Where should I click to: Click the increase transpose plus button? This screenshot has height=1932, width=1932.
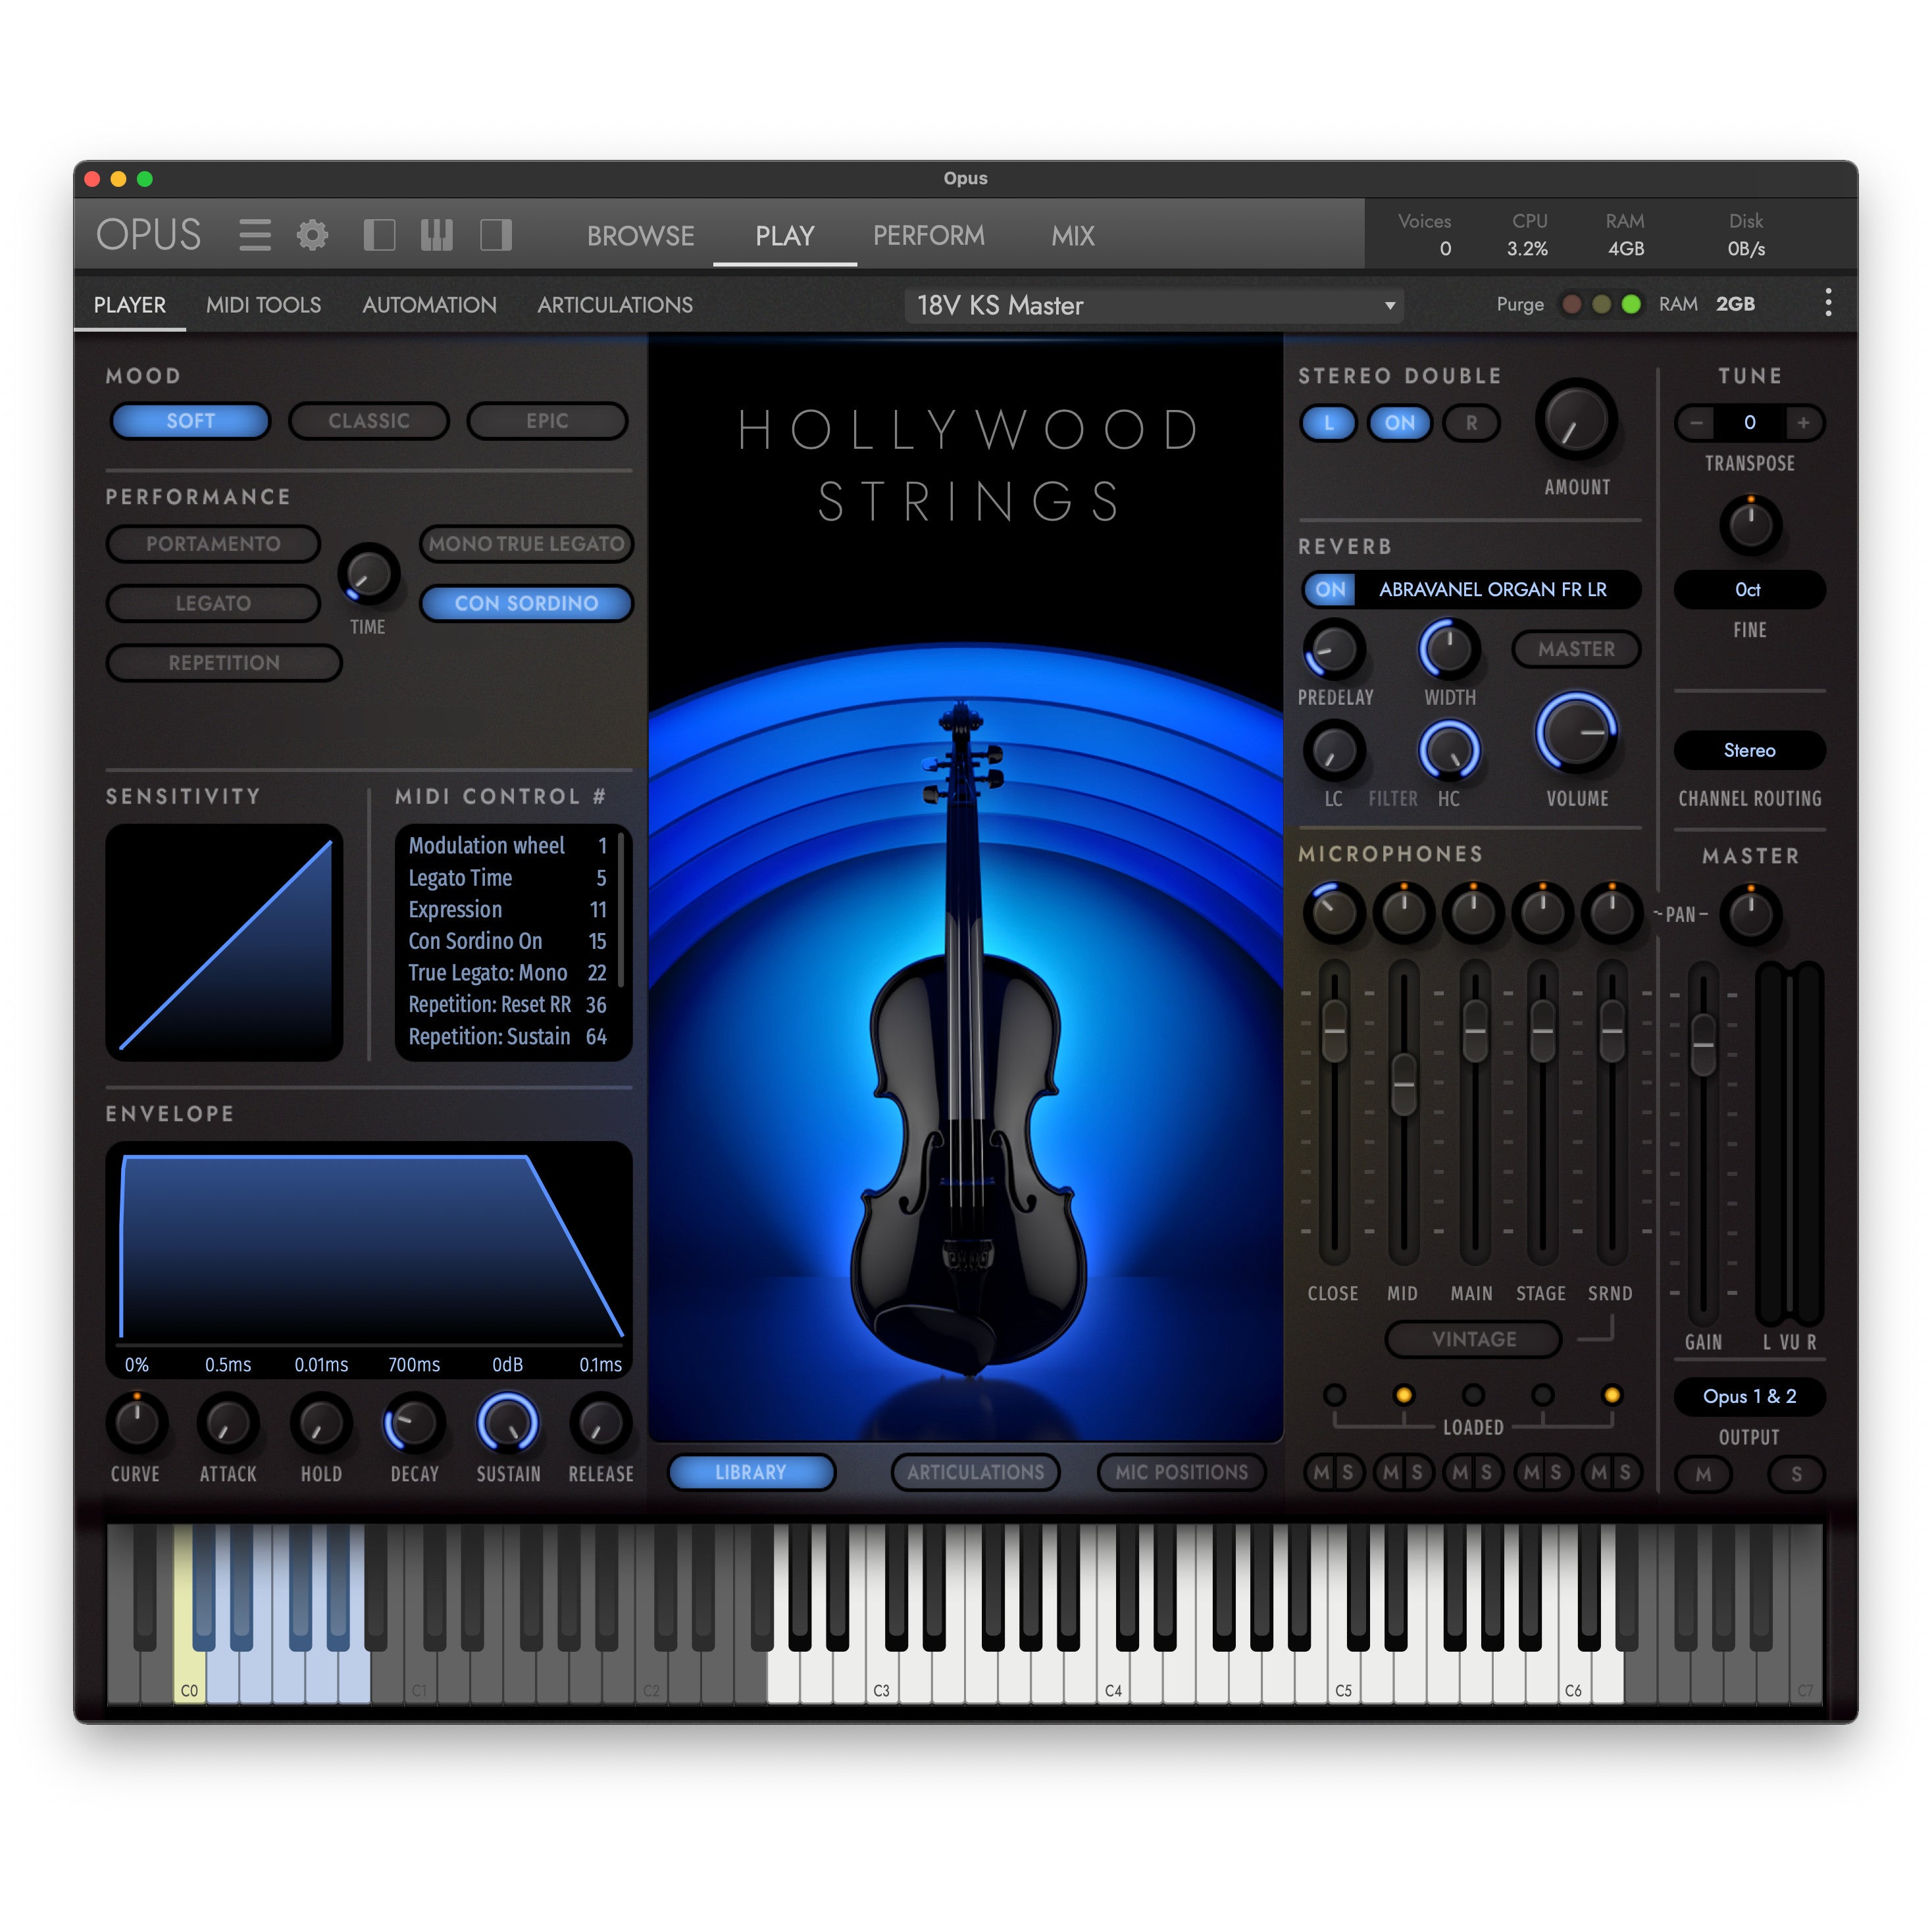tap(1803, 422)
